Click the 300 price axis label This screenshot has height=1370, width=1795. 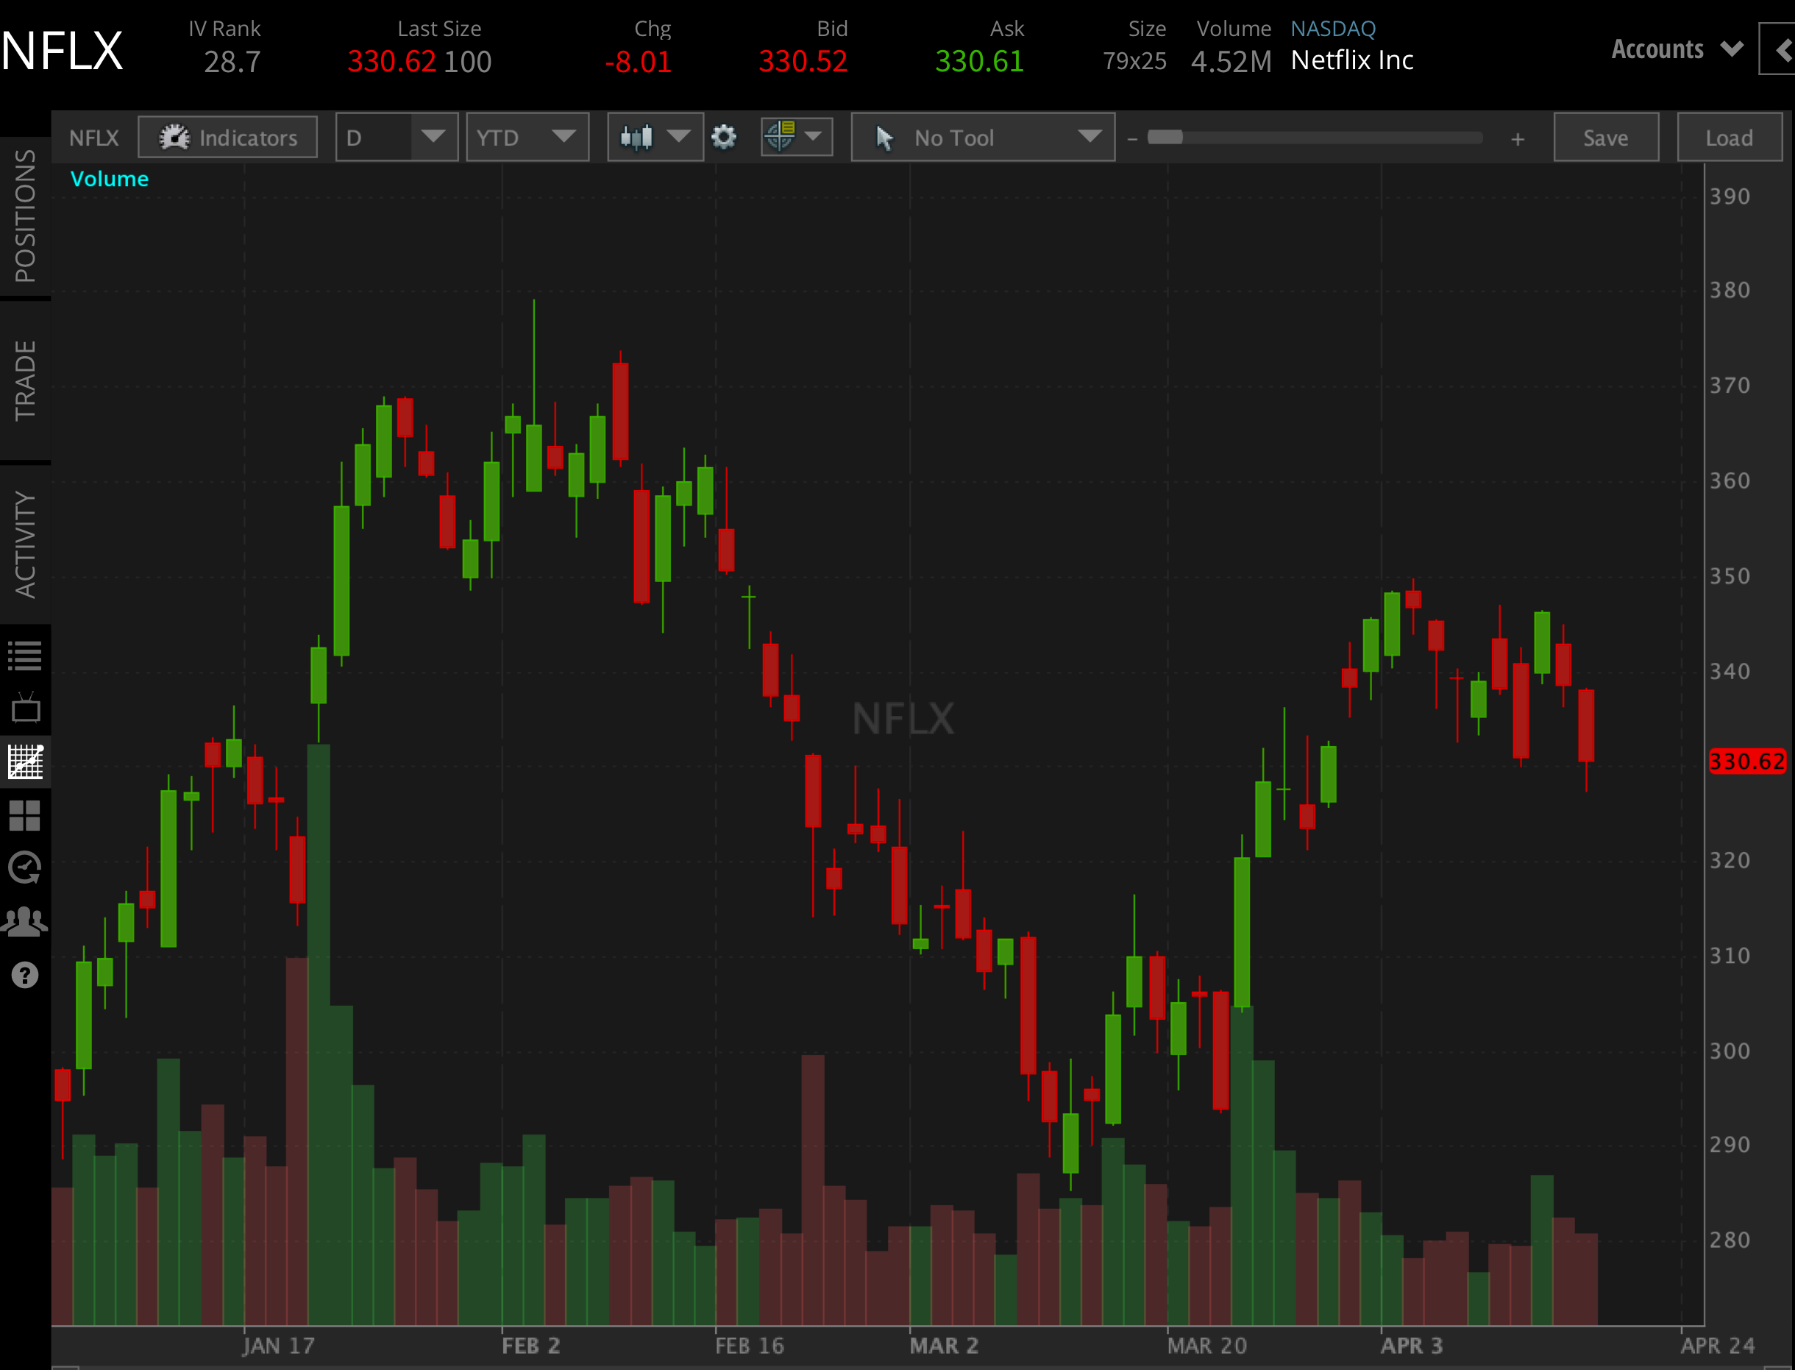click(x=1730, y=1051)
